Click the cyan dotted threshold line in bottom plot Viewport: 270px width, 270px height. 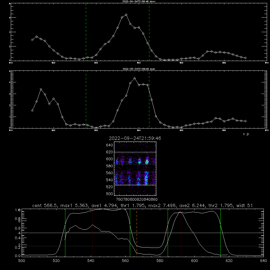pyautogui.click(x=143, y=246)
